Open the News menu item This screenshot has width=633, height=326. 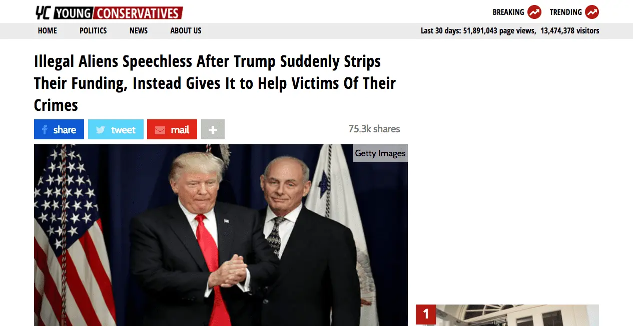coord(139,30)
